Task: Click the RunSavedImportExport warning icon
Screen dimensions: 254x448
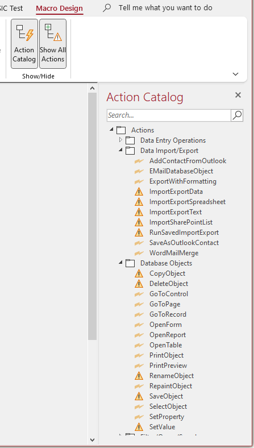Action: [x=139, y=233]
